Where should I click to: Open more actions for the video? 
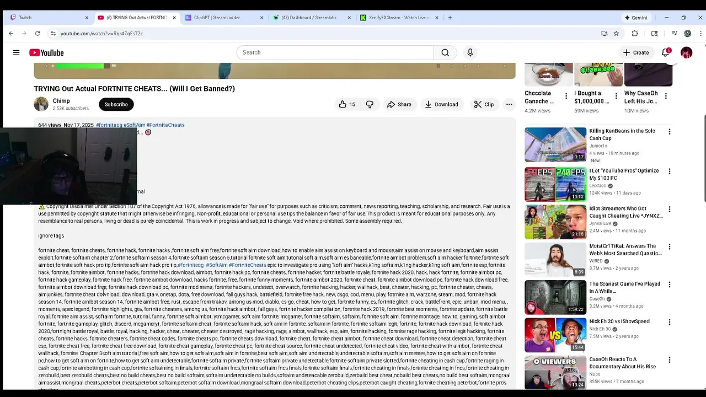pyautogui.click(x=509, y=104)
